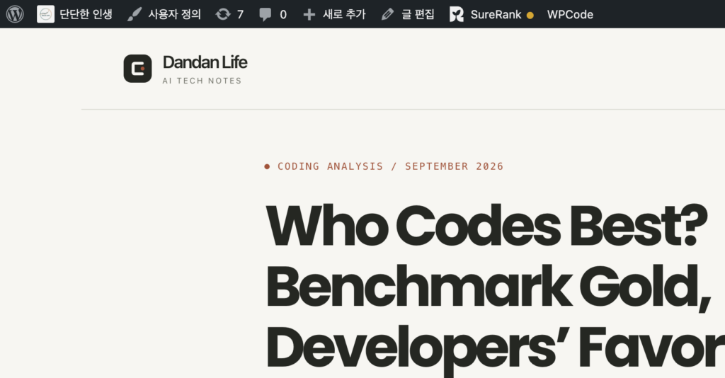Open the 새로 추가 new content menu
The height and width of the screenshot is (378, 725).
334,14
